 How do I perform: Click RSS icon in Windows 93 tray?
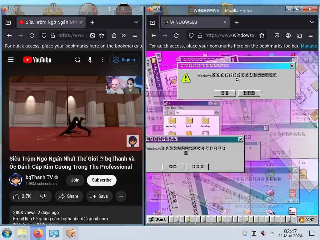[x=302, y=220]
